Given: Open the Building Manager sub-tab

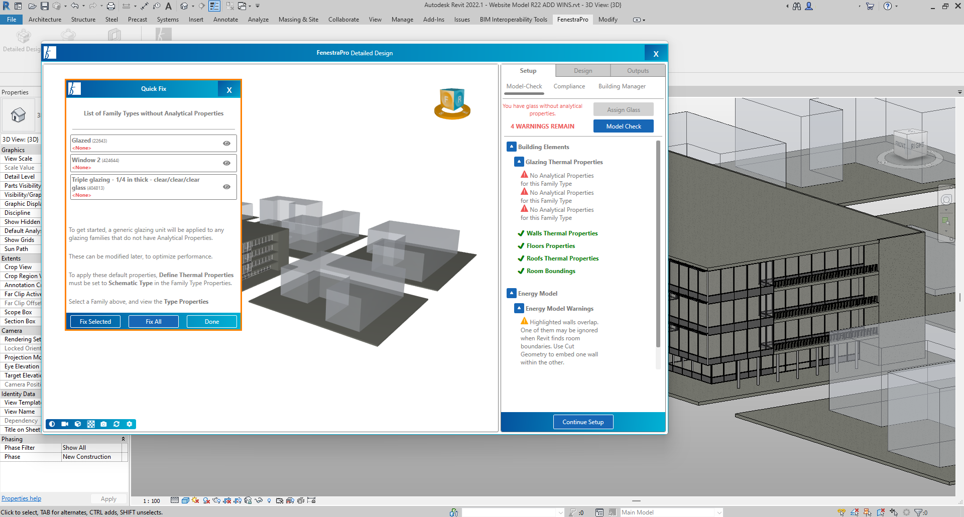Looking at the screenshot, I should pyautogui.click(x=622, y=86).
